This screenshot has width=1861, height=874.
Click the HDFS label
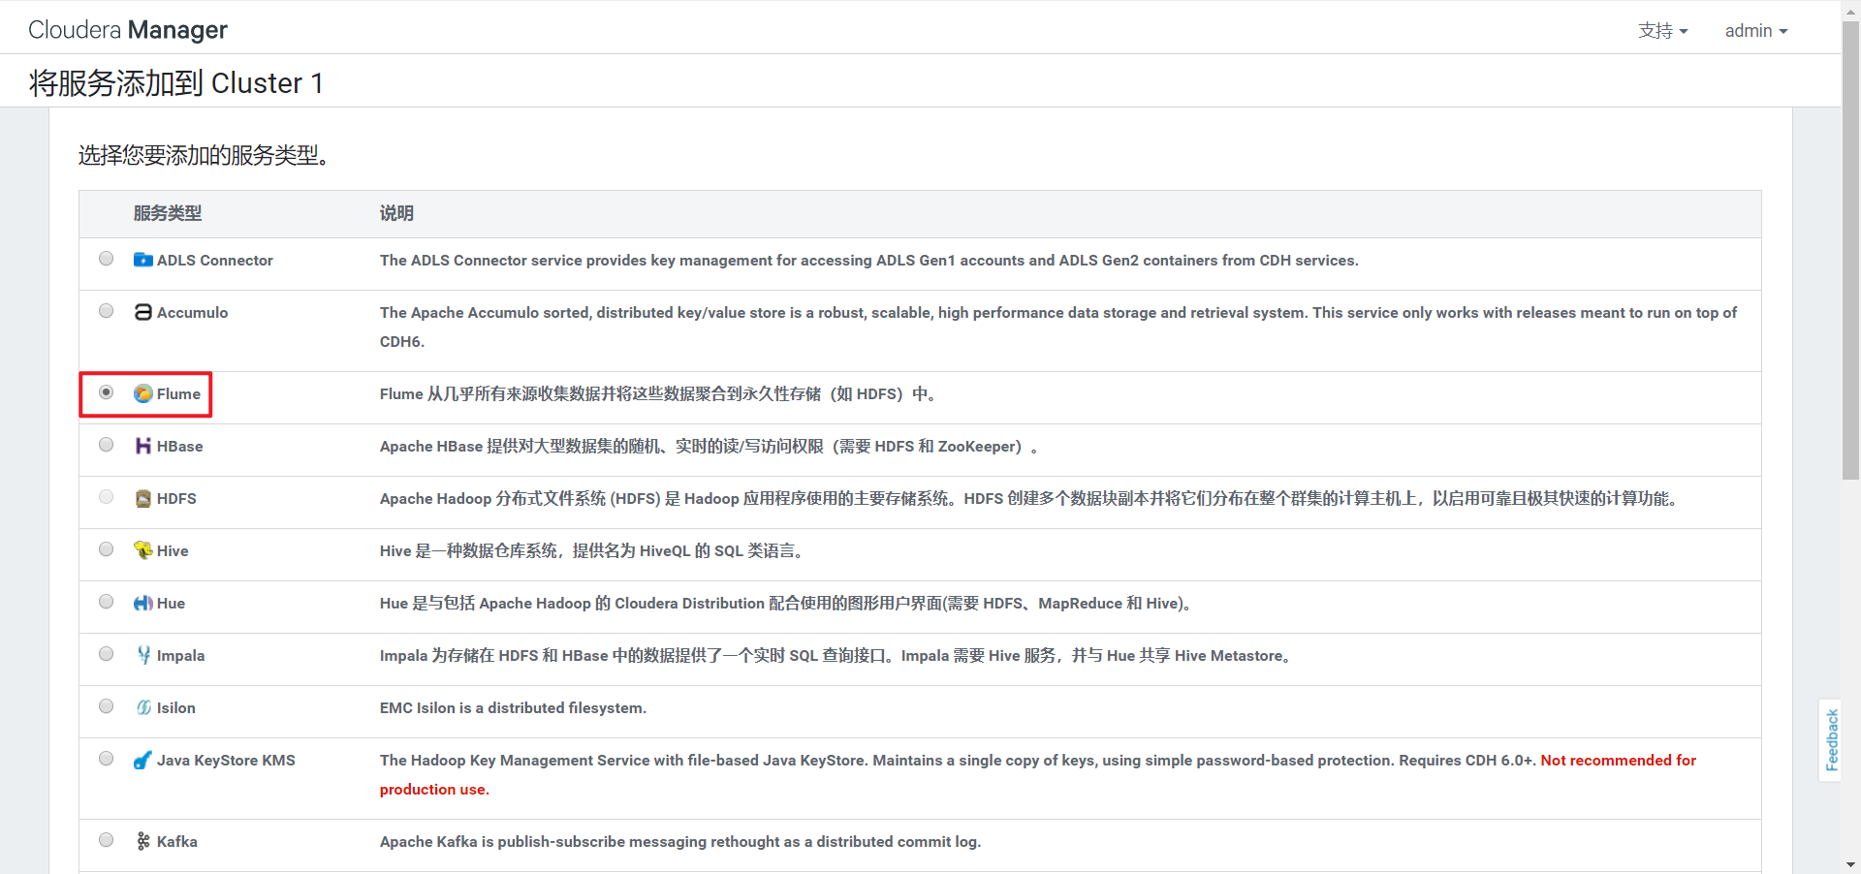tap(176, 498)
